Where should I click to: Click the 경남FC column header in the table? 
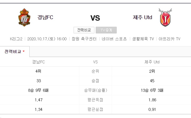(x=38, y=62)
